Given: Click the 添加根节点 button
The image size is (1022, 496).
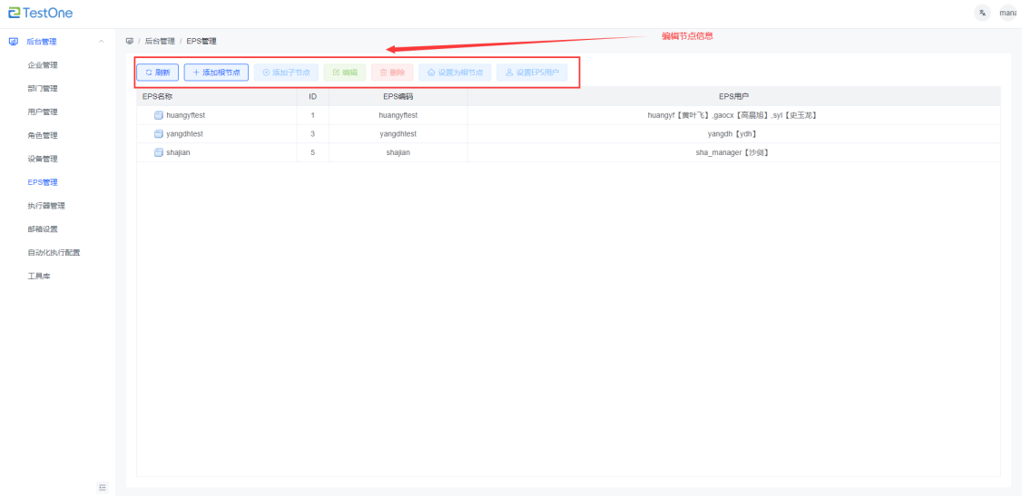Looking at the screenshot, I should click(x=216, y=72).
